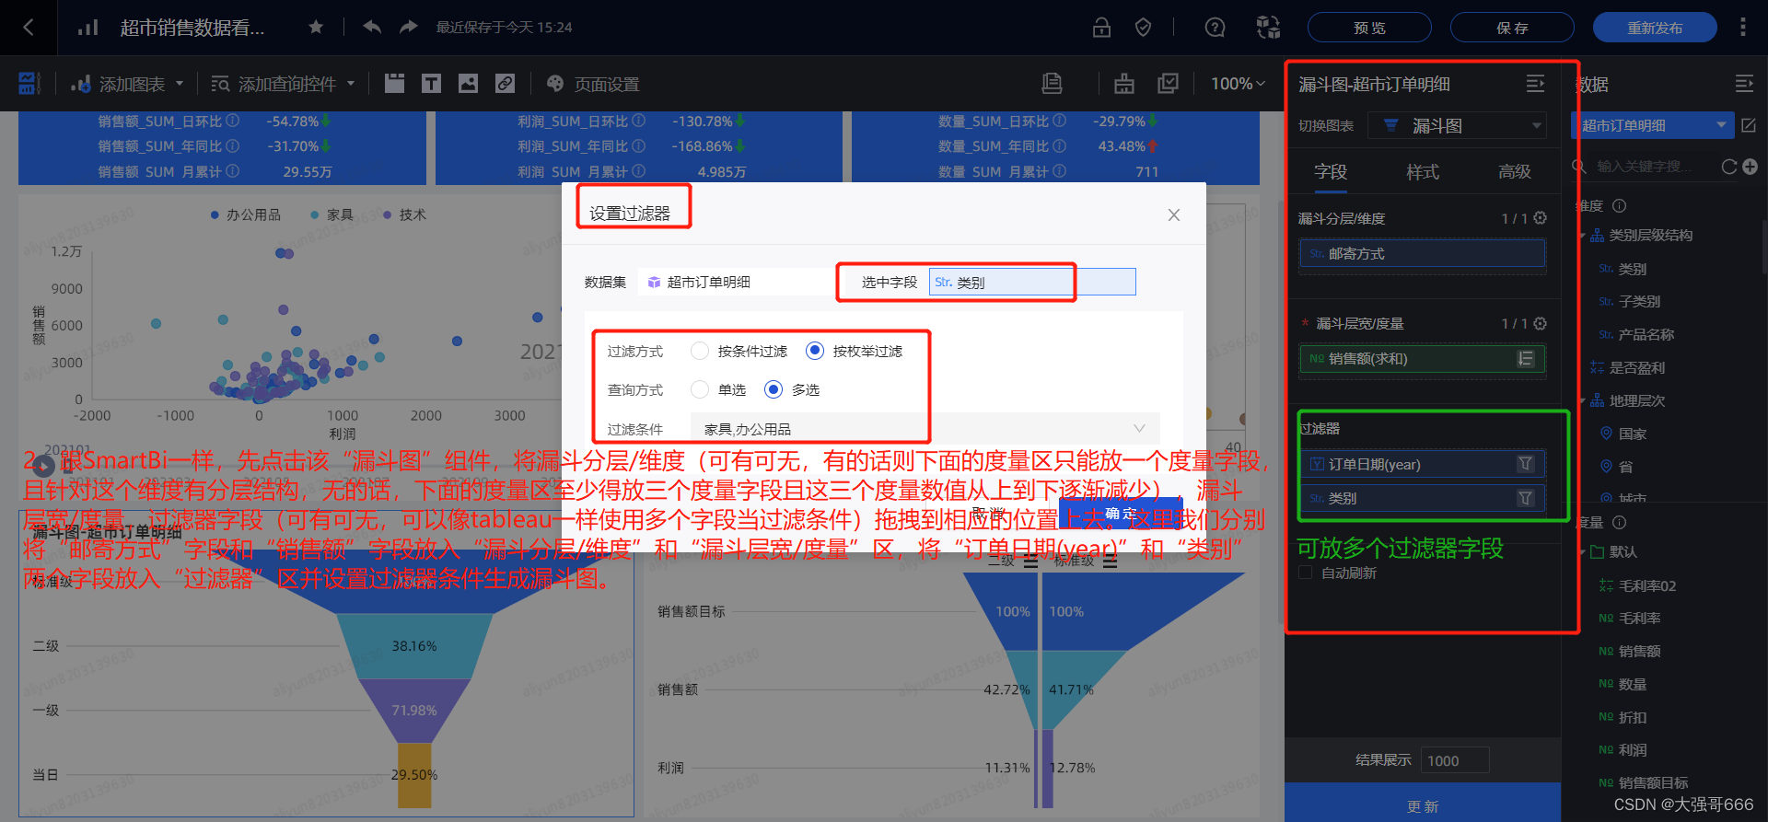Open the 添加查询控件 dropdown
The height and width of the screenshot is (822, 1768).
(x=283, y=84)
